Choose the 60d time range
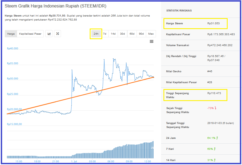The height and width of the screenshot is (165, 242). 132,34
